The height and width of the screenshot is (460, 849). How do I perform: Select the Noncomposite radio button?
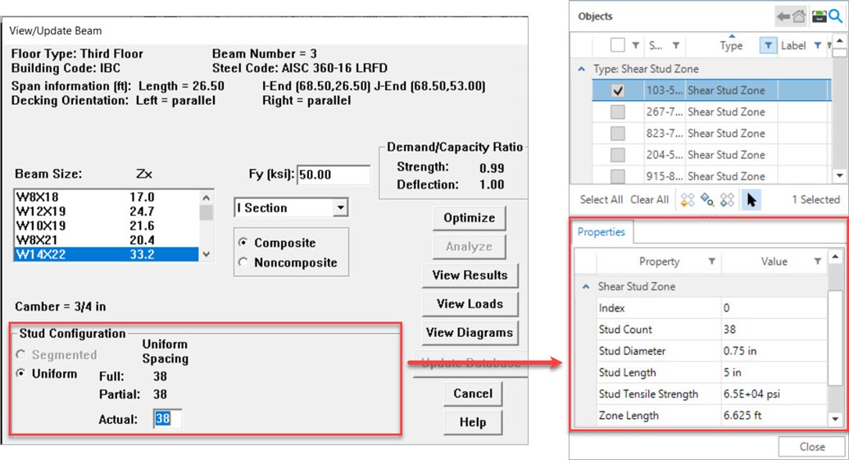tap(243, 262)
